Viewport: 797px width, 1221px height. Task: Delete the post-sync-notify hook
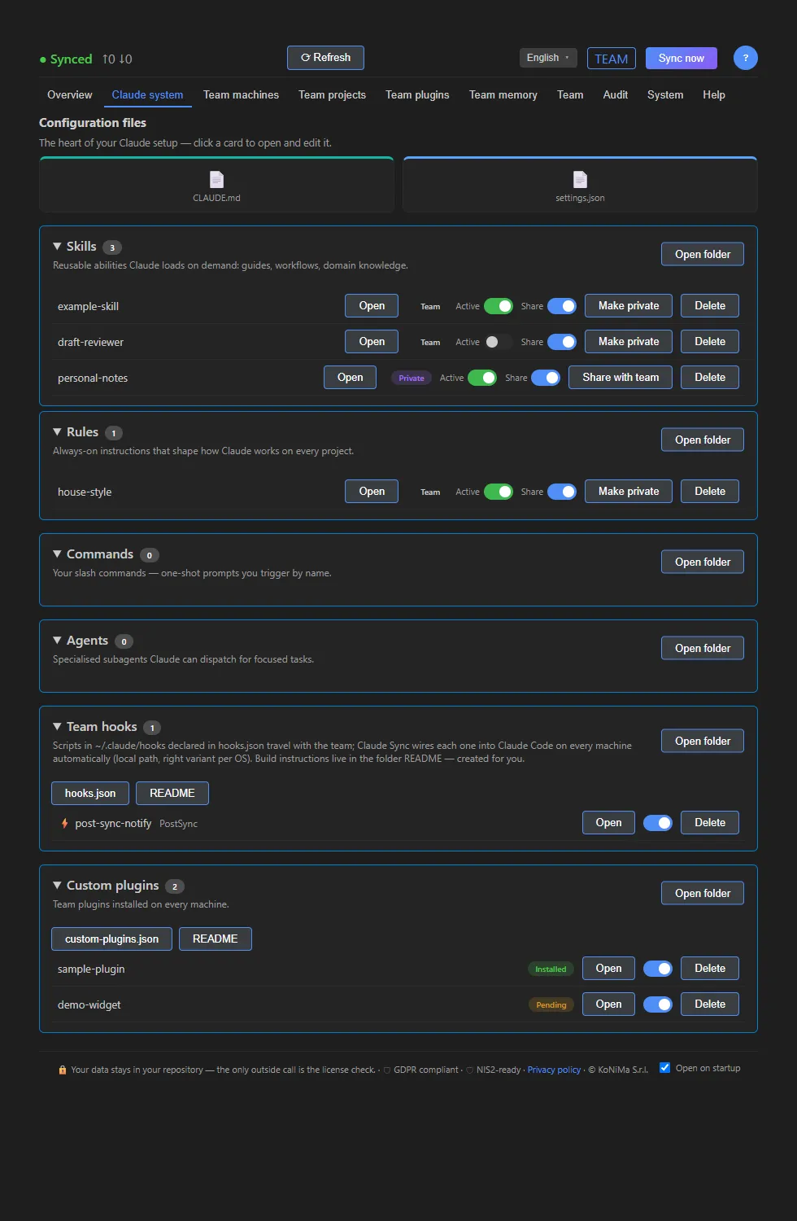[710, 823]
